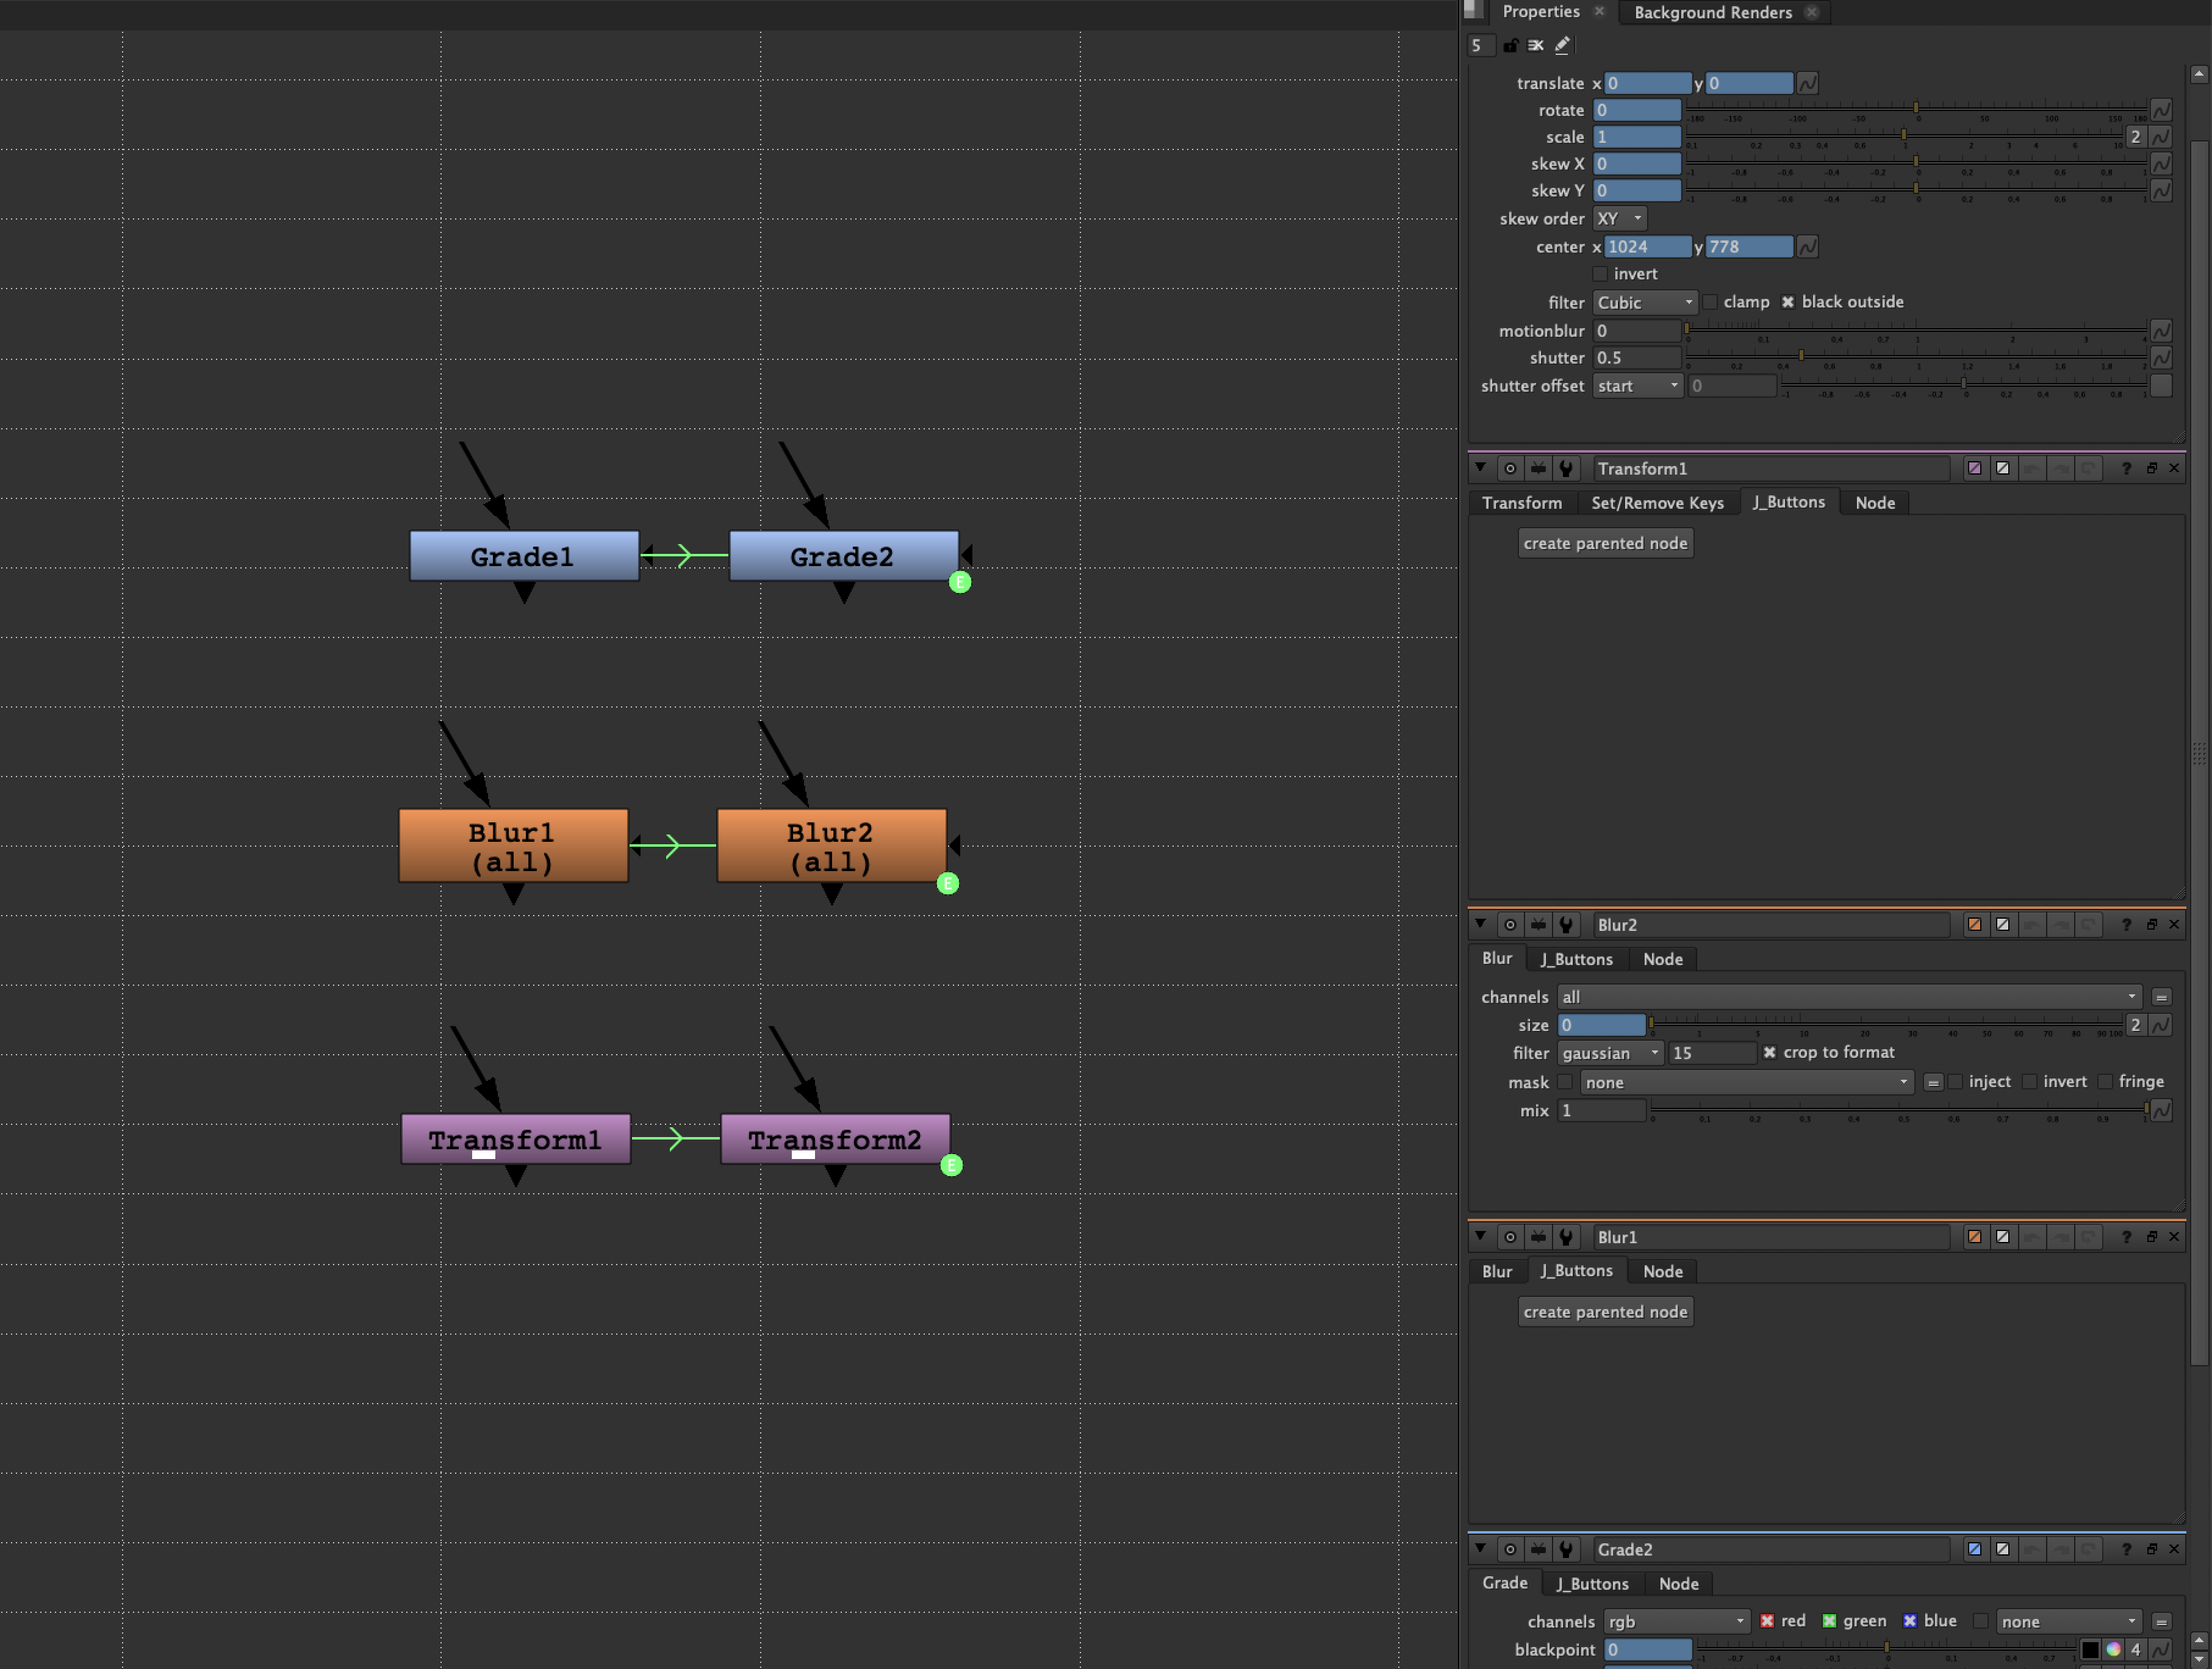Float the Blur2 properties panel
The height and width of the screenshot is (1669, 2212).
tap(2151, 925)
